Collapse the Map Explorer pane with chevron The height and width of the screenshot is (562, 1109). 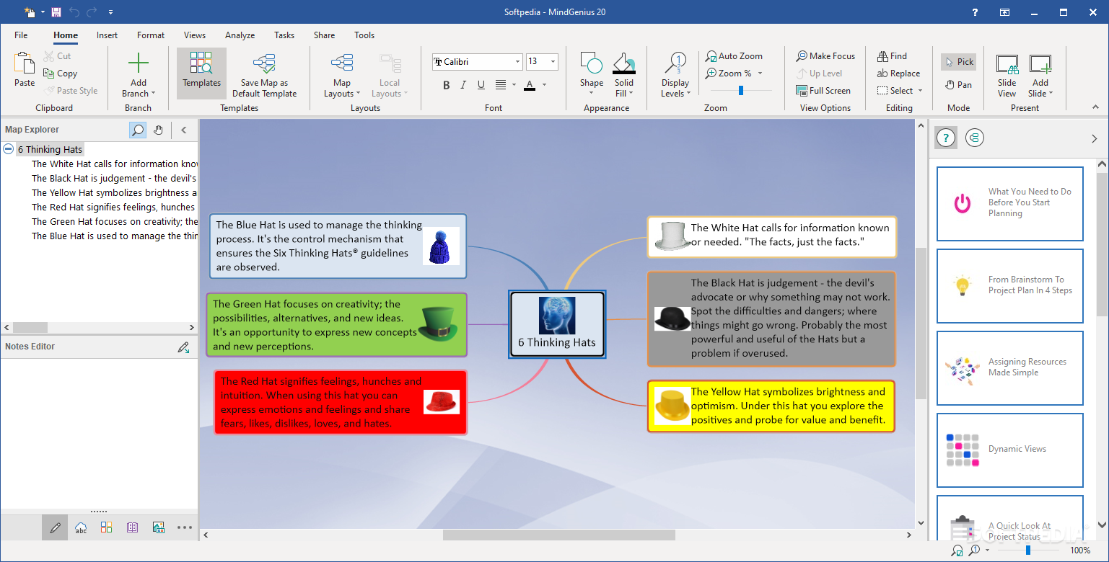183,130
